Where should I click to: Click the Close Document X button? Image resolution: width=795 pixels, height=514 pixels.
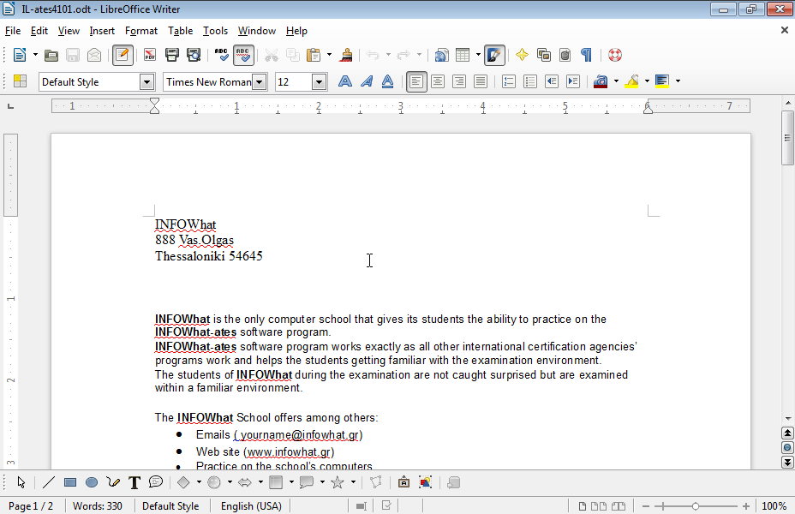(x=785, y=31)
